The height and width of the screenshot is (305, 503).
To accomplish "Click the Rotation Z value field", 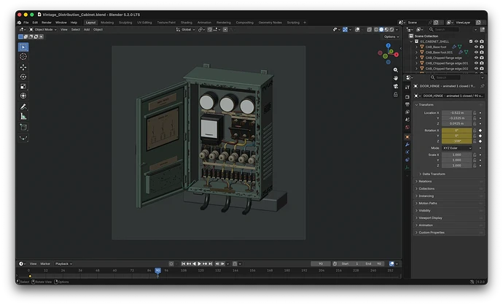I will [457, 141].
